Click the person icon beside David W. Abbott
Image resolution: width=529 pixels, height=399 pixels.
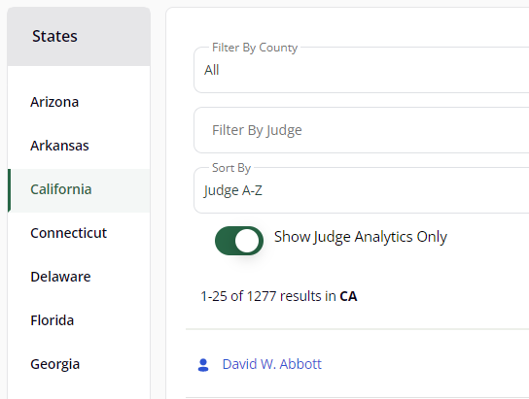pyautogui.click(x=203, y=365)
